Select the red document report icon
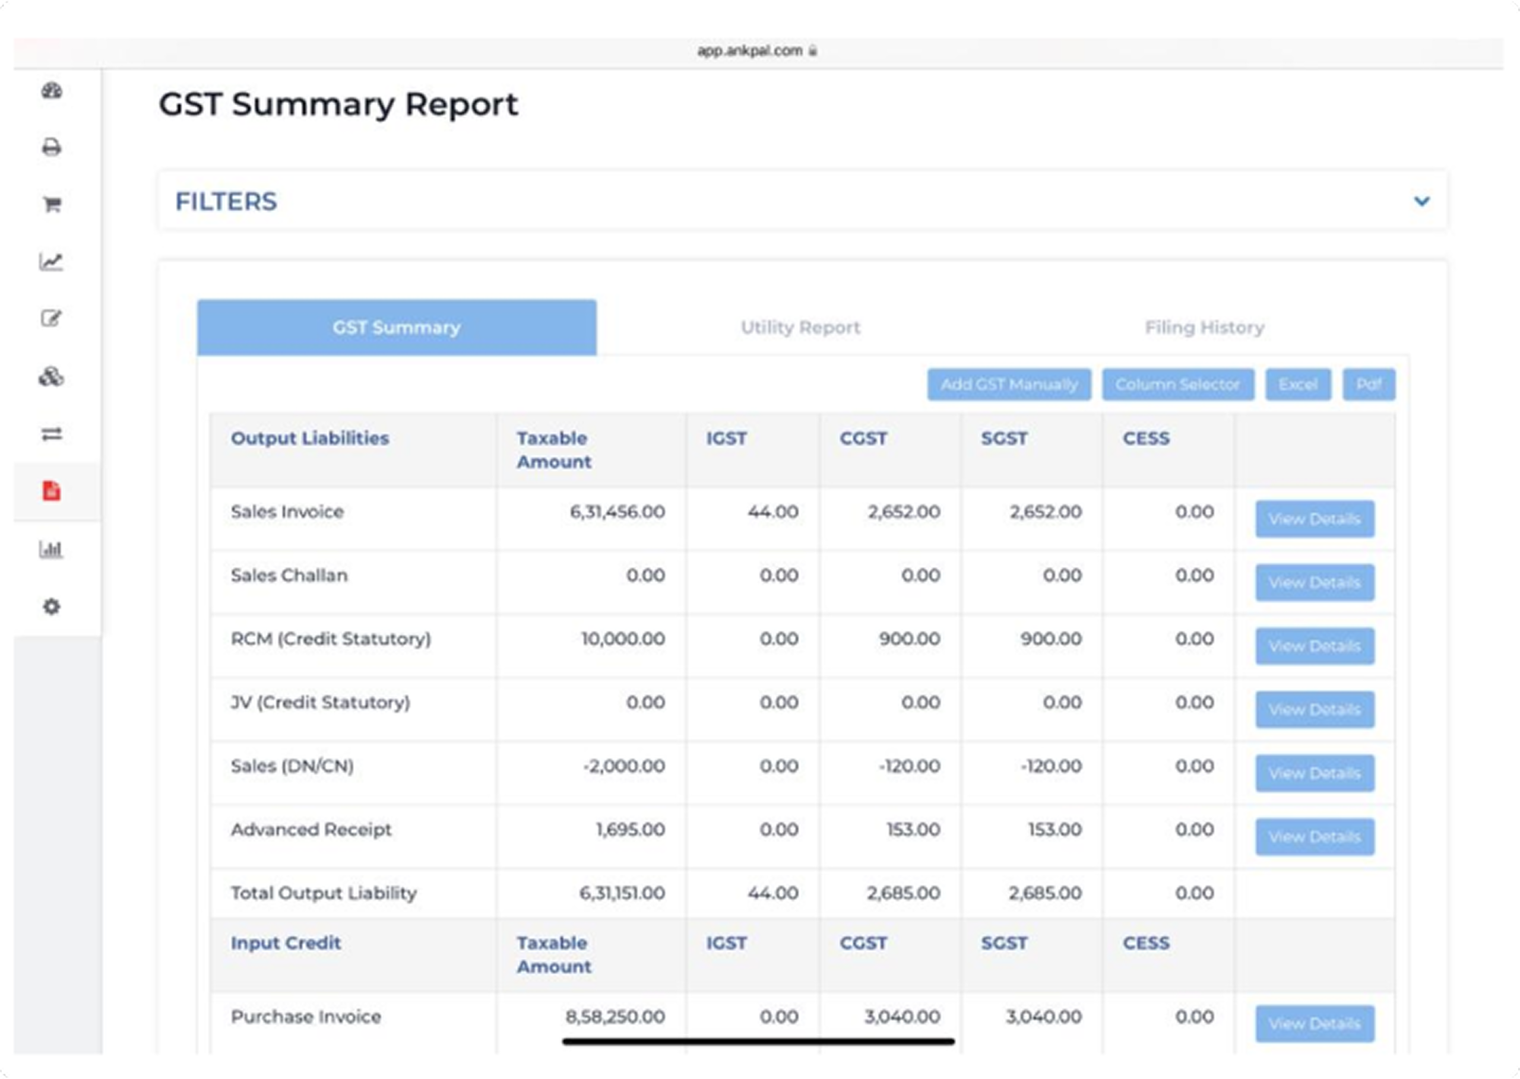Image resolution: width=1520 pixels, height=1079 pixels. click(x=52, y=491)
